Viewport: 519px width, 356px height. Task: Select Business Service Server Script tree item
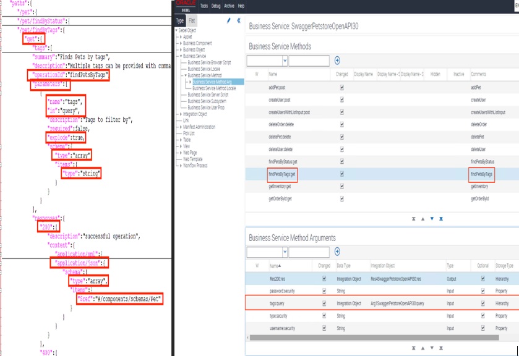click(208, 95)
